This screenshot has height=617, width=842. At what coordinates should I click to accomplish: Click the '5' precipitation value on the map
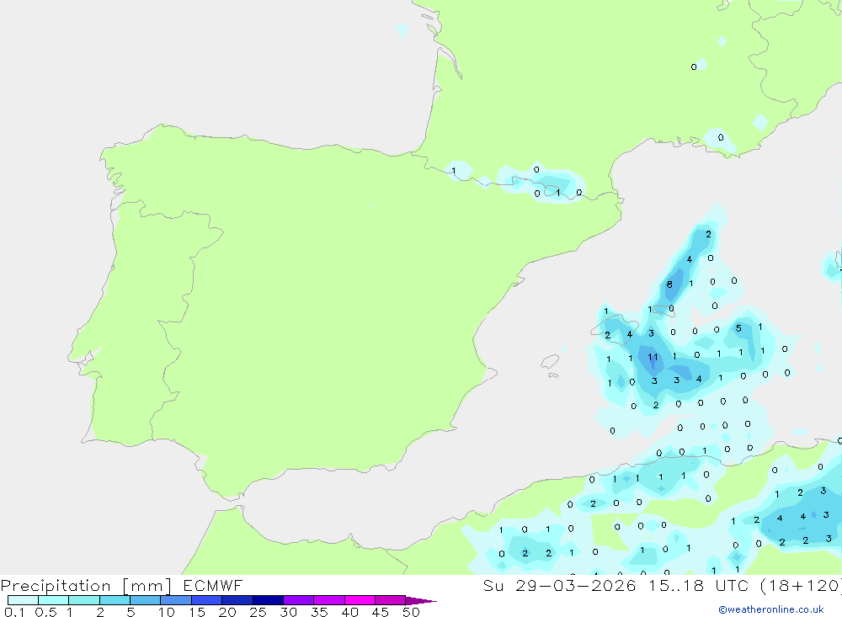click(x=738, y=328)
